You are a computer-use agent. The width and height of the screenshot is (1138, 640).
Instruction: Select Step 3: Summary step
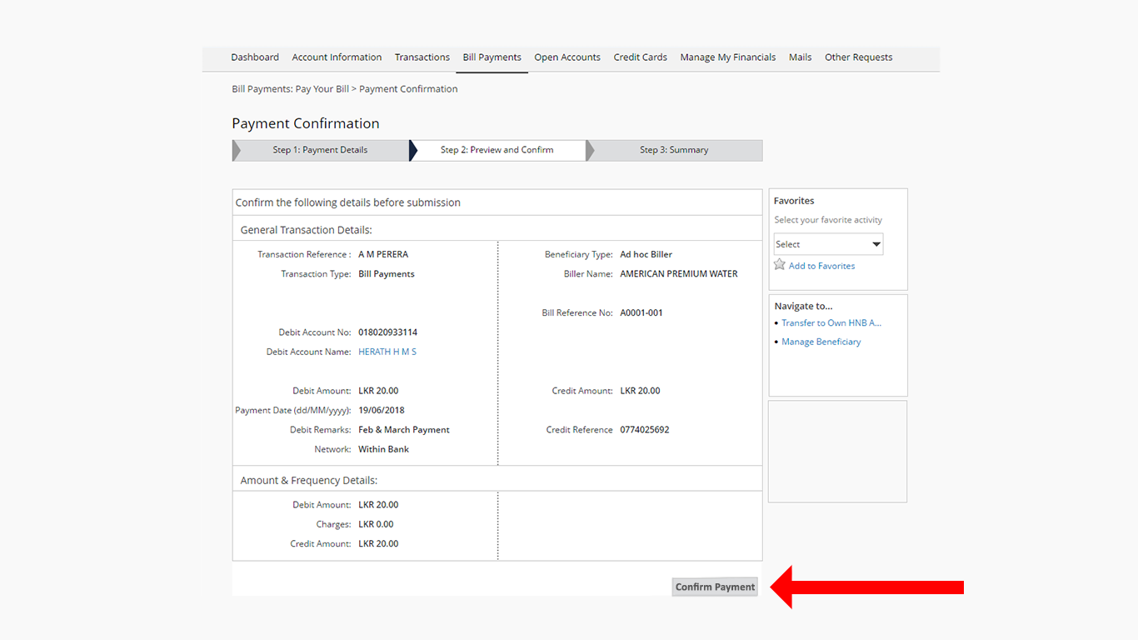[674, 150]
